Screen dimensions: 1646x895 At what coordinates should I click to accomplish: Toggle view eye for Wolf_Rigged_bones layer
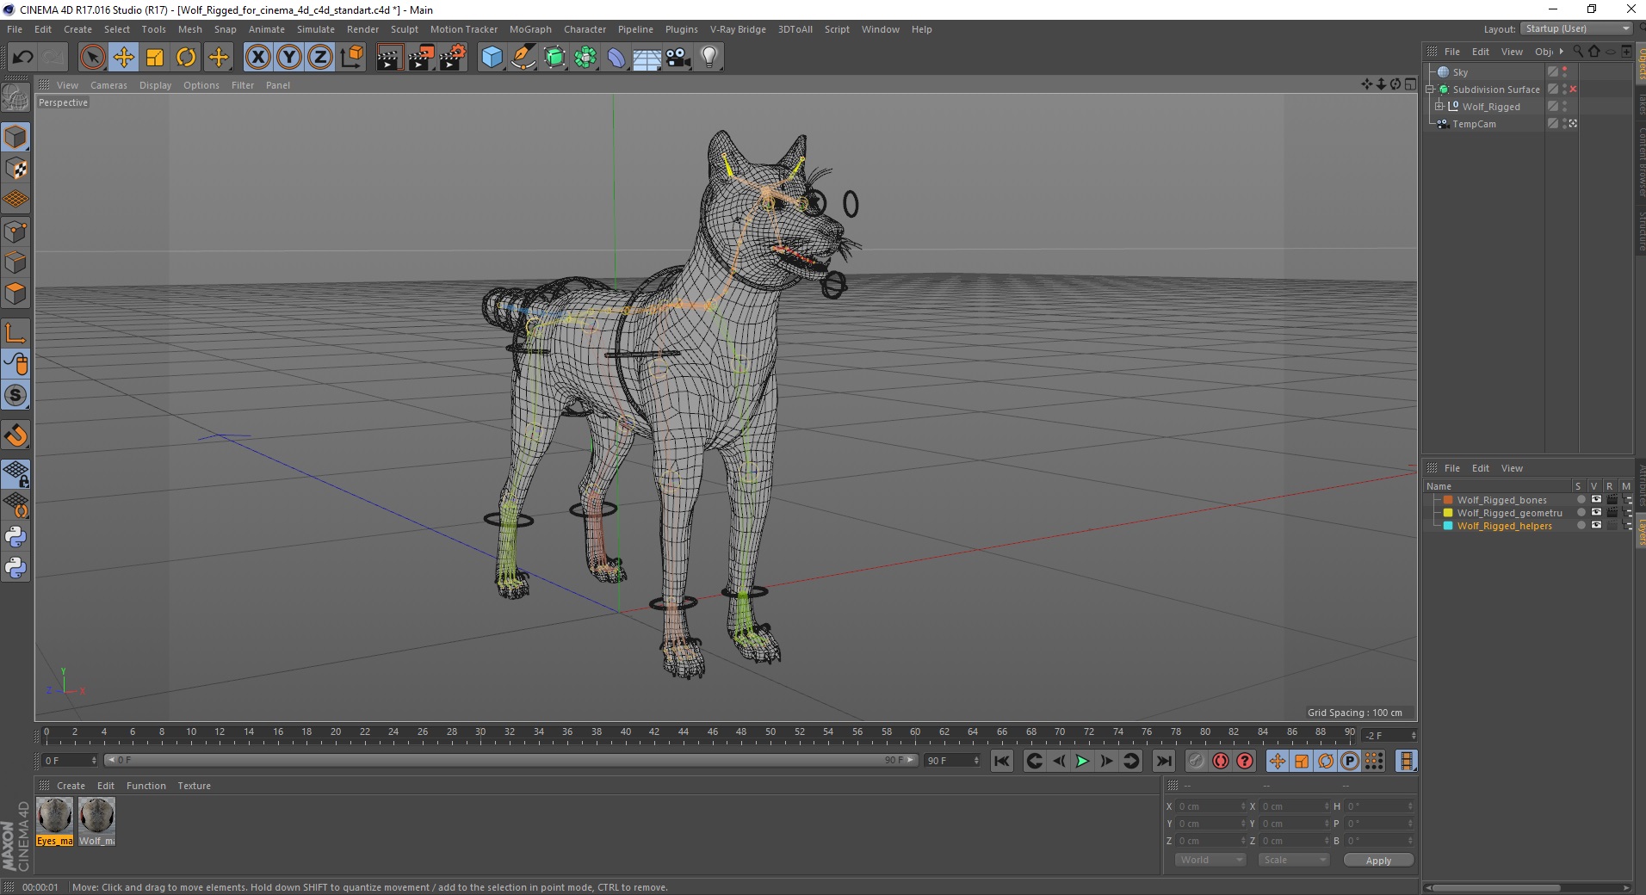[x=1596, y=500]
